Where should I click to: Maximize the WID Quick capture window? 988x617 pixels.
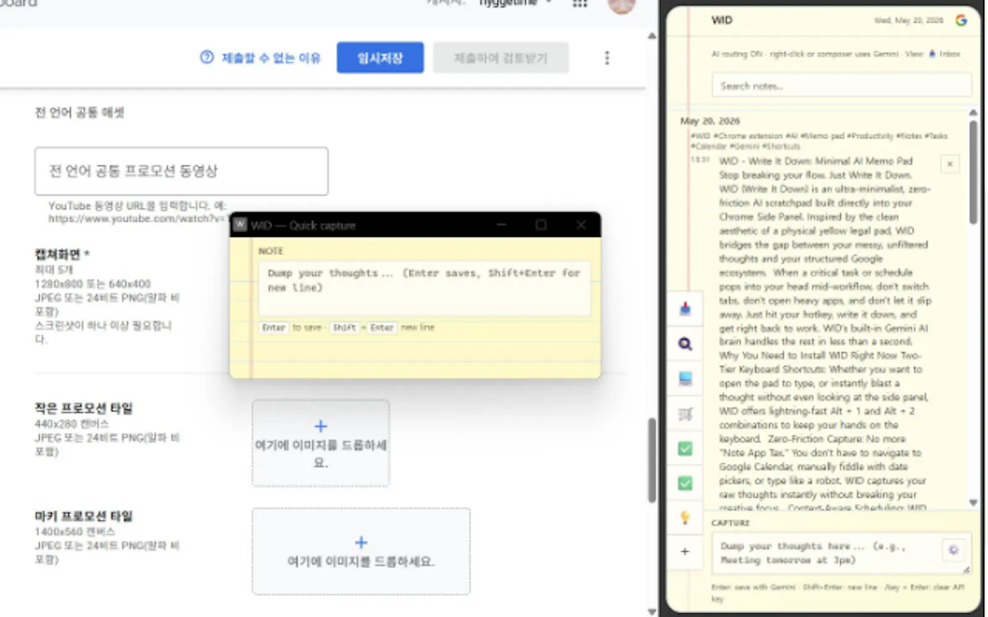pos(541,225)
